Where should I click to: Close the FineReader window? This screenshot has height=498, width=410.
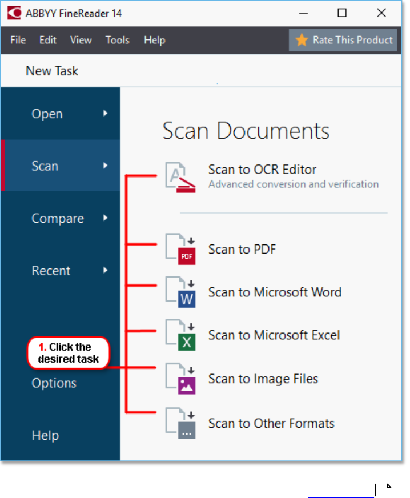[381, 13]
